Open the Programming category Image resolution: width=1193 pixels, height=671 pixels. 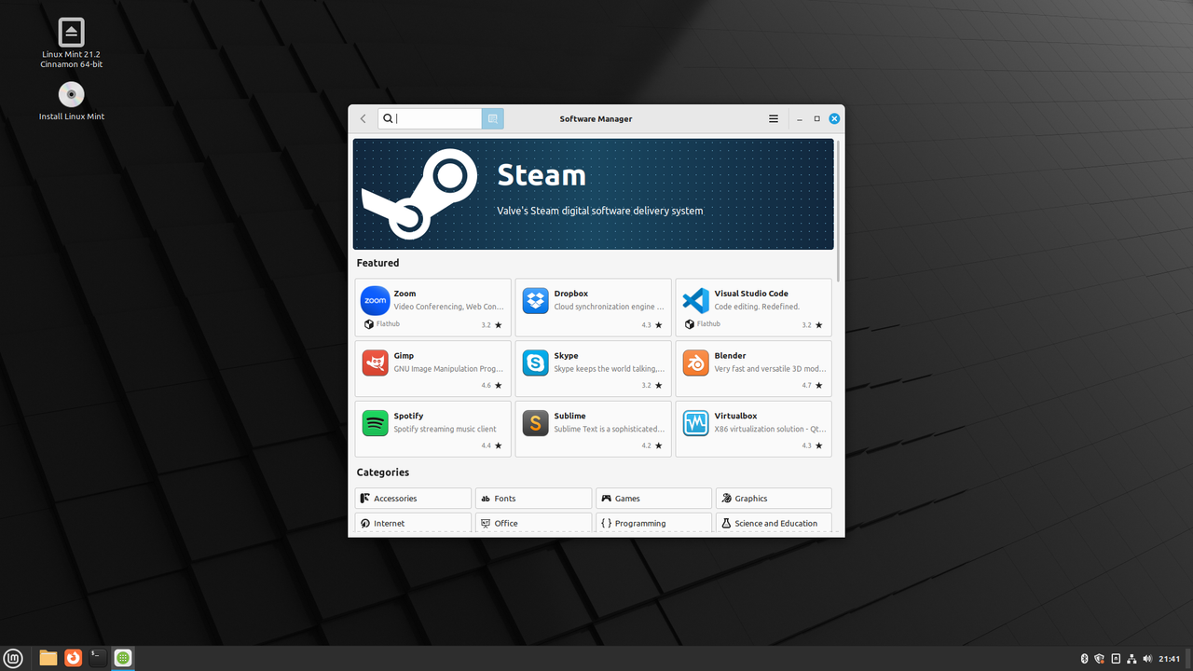653,523
